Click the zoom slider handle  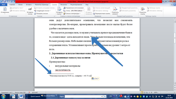click(167, 92)
